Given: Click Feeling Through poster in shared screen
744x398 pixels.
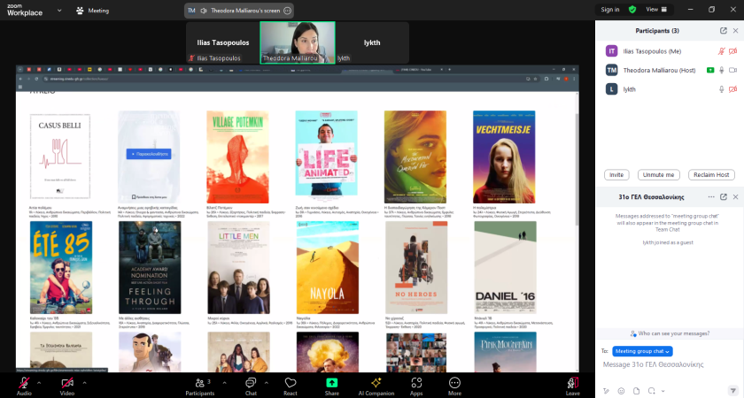Looking at the screenshot, I should point(150,267).
